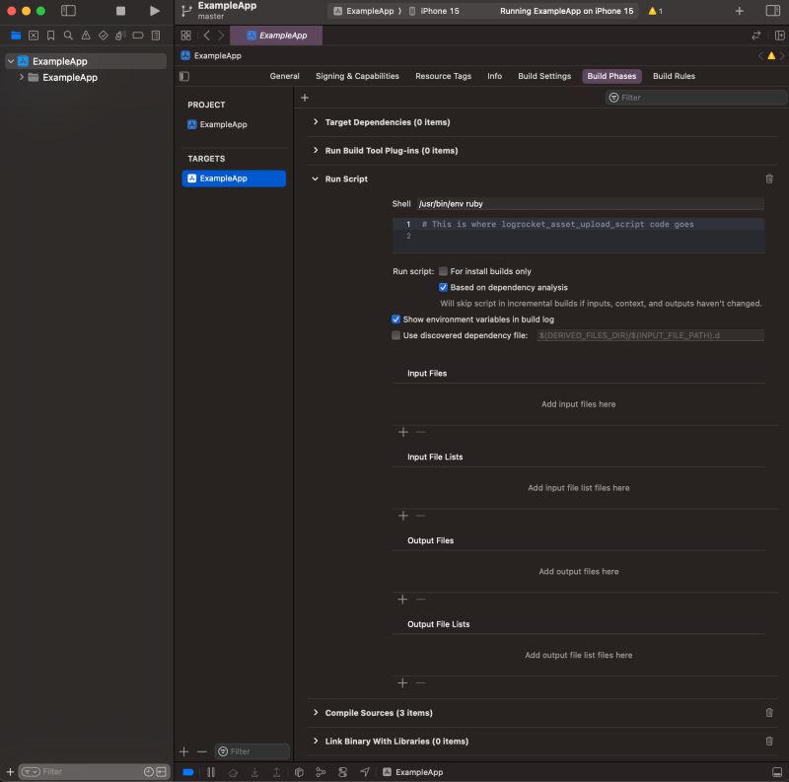Open the iPhone 15 destination selector

coord(434,11)
